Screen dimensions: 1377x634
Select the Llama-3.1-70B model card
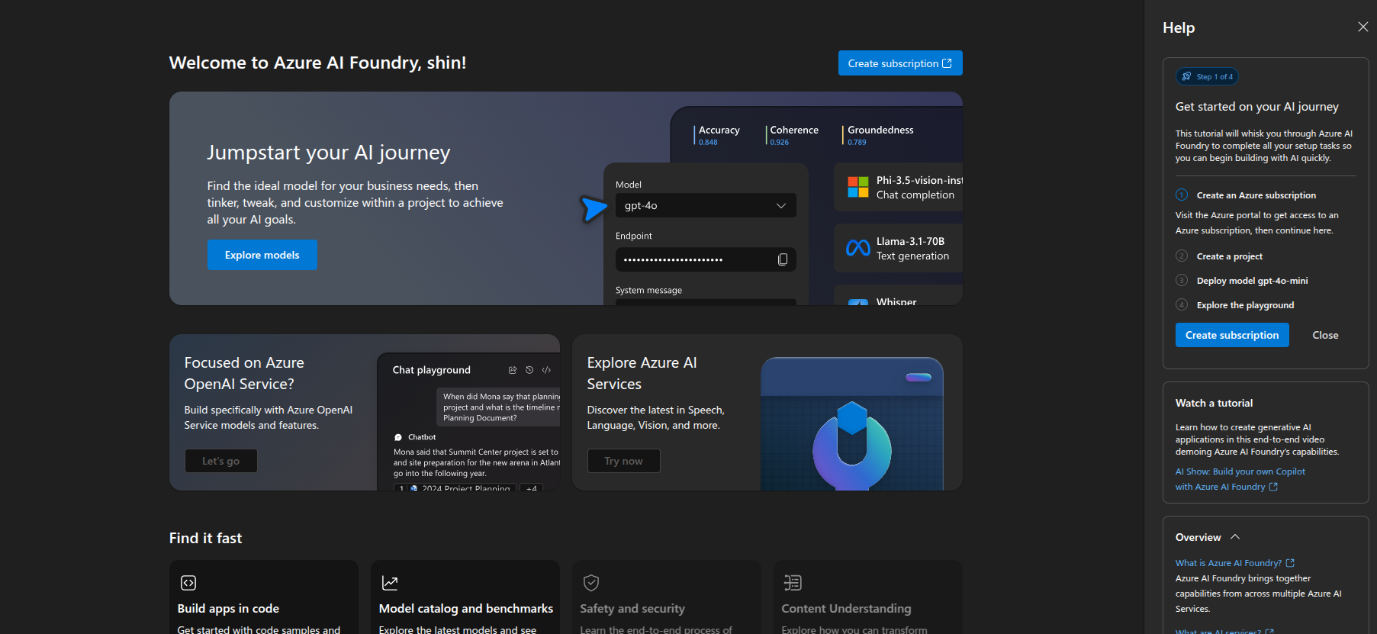point(898,248)
